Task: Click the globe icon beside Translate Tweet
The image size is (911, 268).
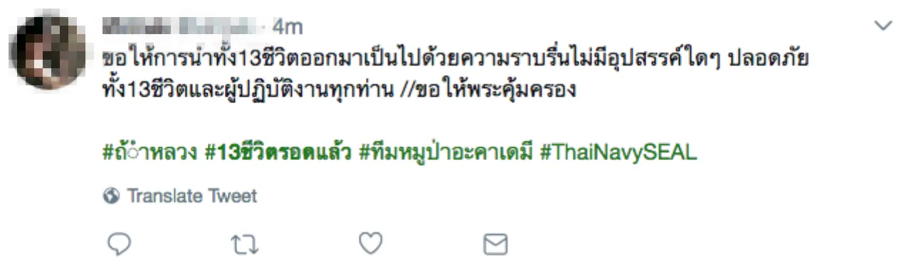Action: [x=111, y=196]
